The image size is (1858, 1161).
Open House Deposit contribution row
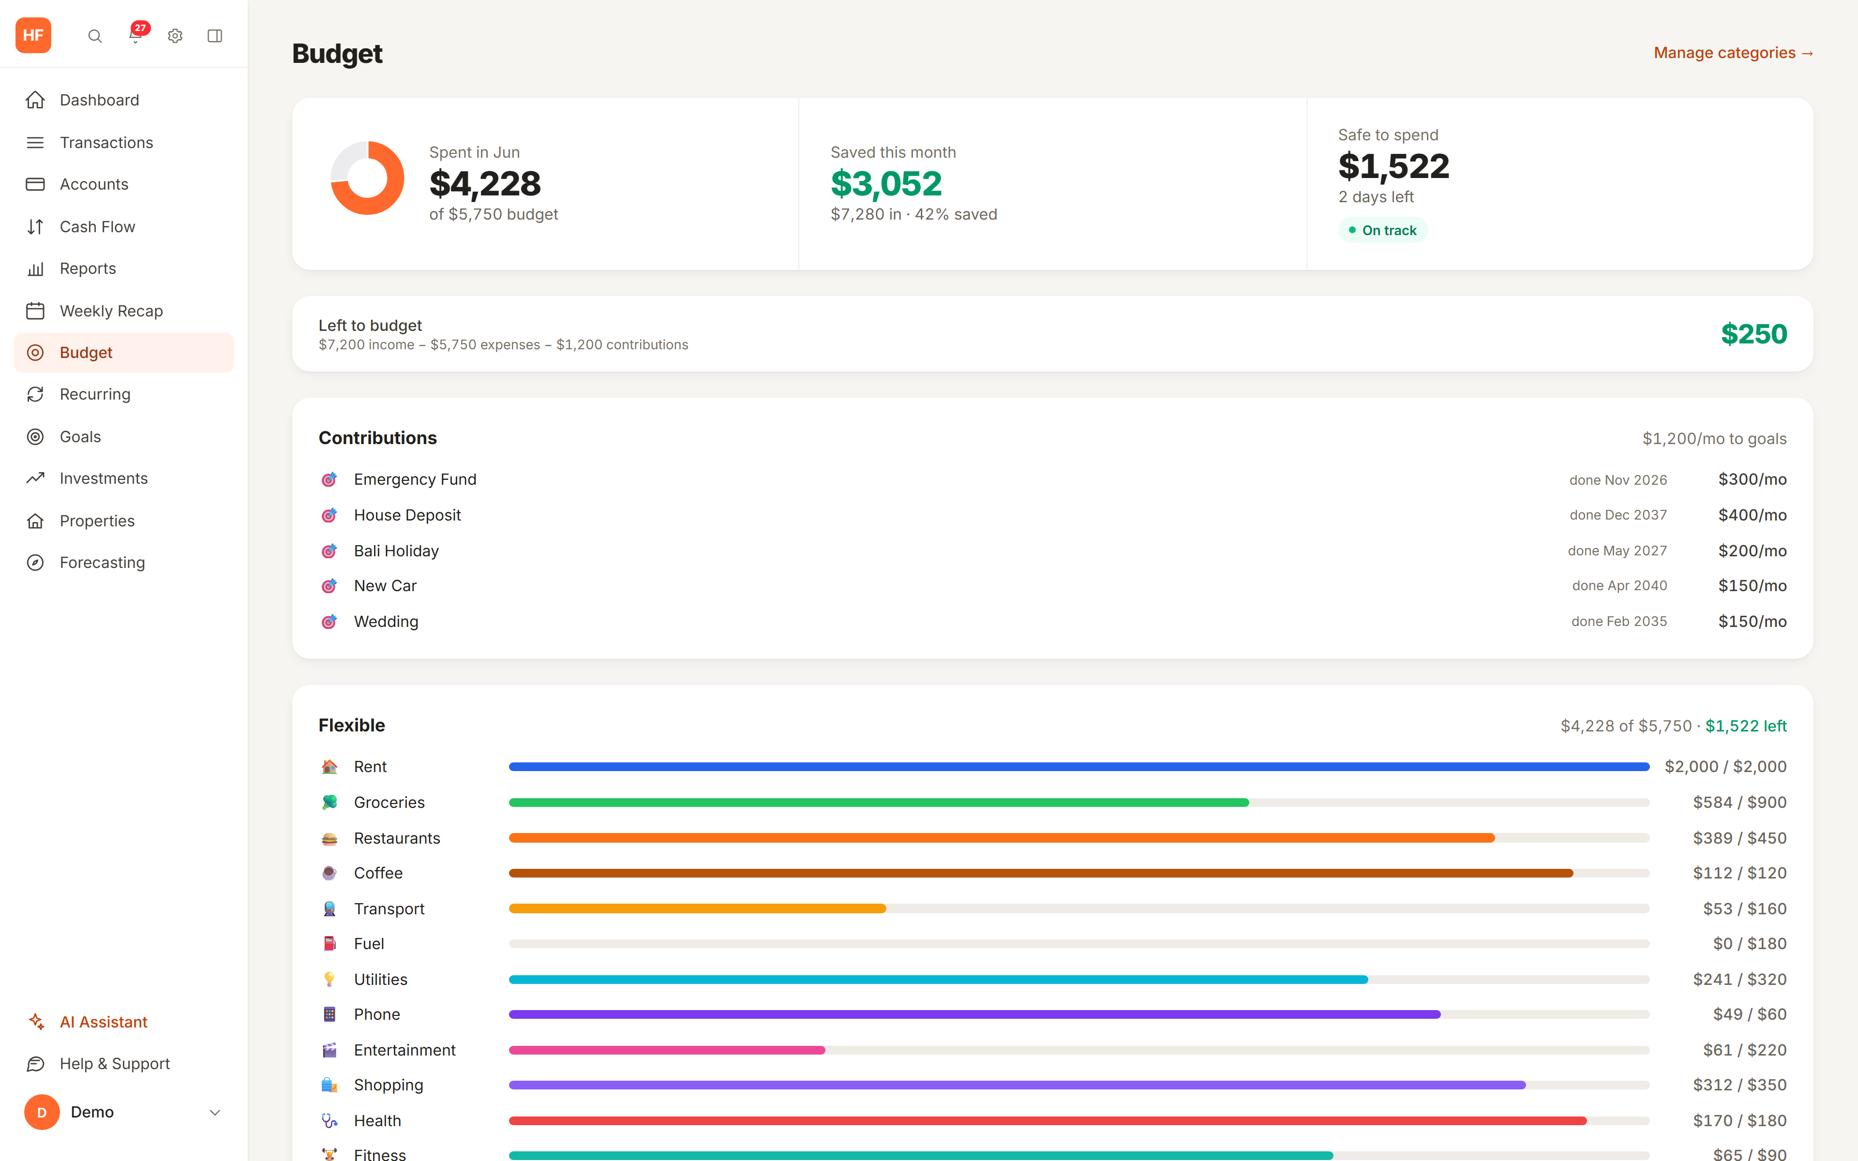tap(1052, 515)
